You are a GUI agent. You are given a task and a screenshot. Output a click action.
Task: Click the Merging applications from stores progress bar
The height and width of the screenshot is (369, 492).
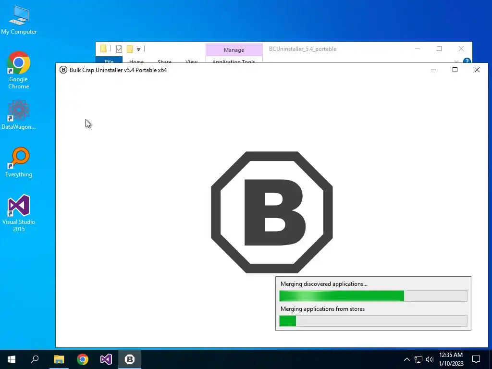click(x=373, y=321)
